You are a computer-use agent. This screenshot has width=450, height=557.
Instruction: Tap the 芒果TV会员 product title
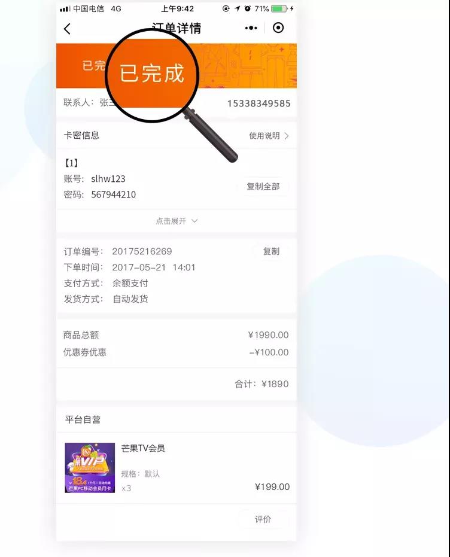[x=143, y=448]
